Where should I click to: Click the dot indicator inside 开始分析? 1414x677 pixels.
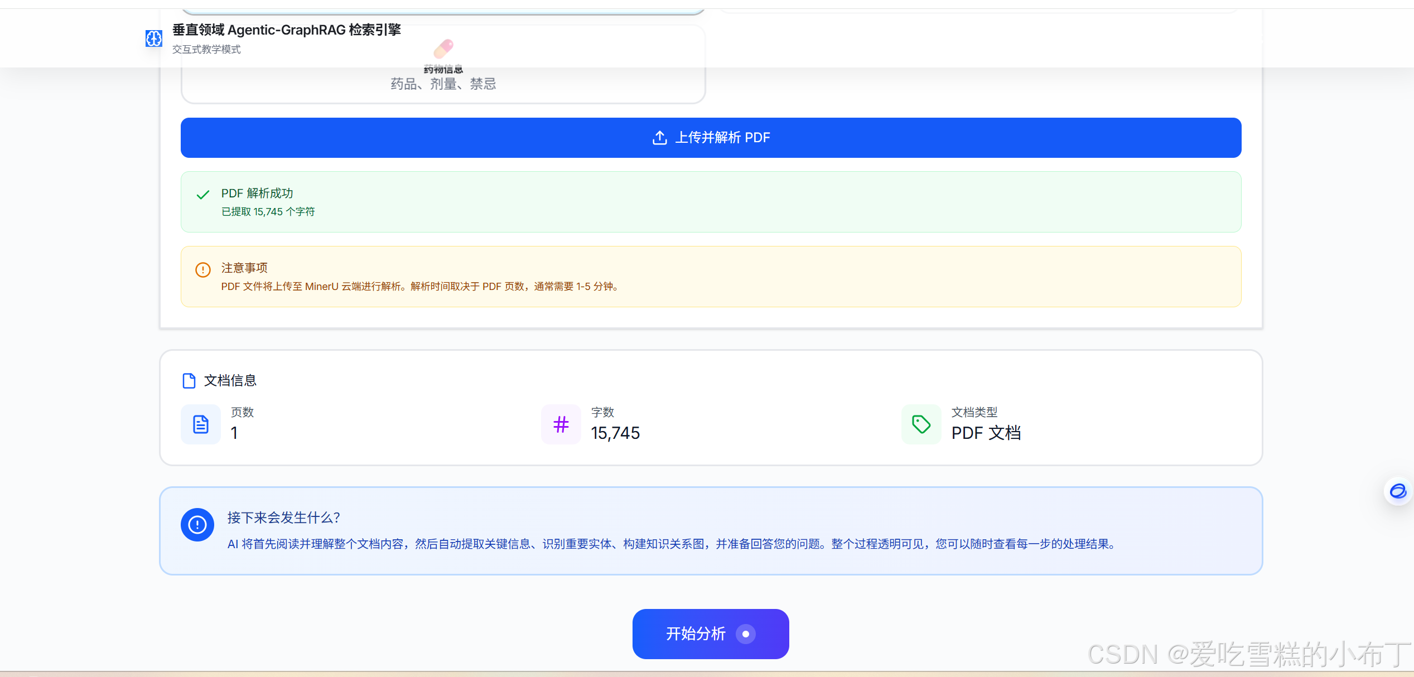(746, 634)
